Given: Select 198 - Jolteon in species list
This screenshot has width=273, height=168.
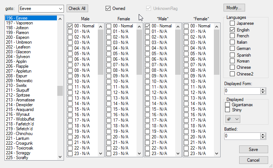Looking at the screenshot, I should coord(31,28).
